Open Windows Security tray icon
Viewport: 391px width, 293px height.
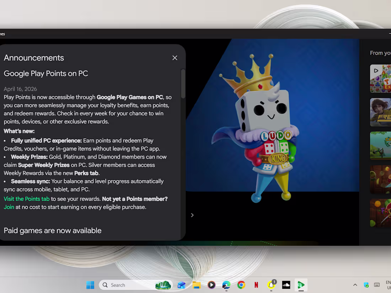(366, 285)
